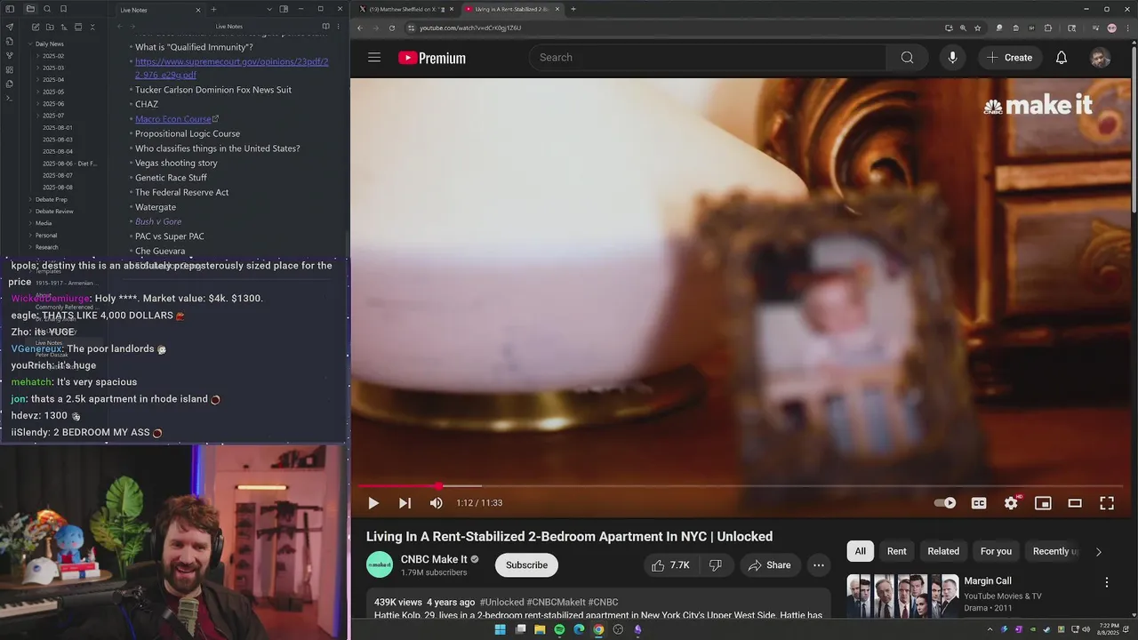Select the Rent filter chip
Image resolution: width=1138 pixels, height=640 pixels.
(897, 551)
